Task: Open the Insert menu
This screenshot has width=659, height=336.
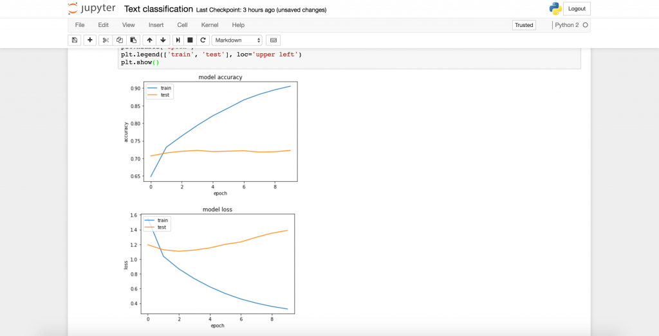Action: [156, 25]
